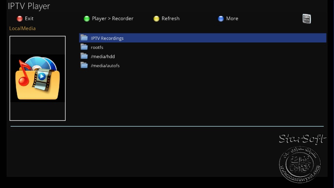Open the rootfs entry

point(203,47)
